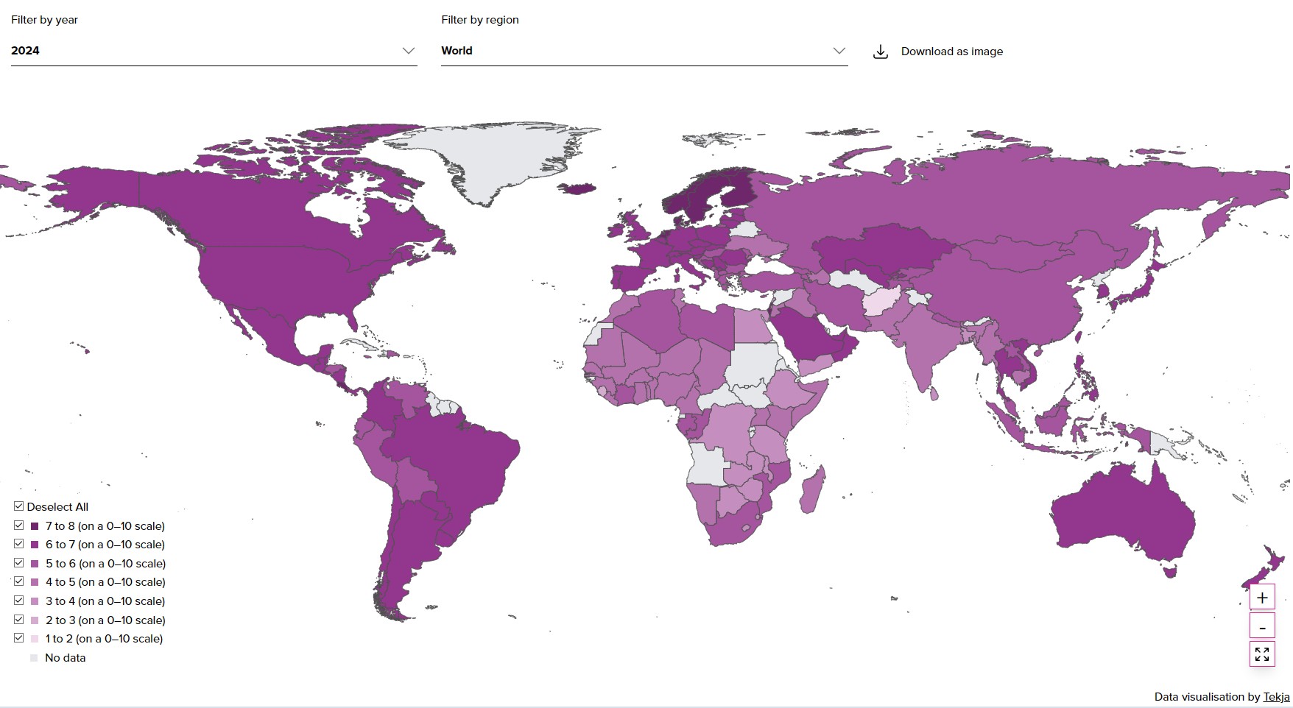Click the 'Download as image' label
Viewport: 1293px width, 708px height.
[x=952, y=51]
